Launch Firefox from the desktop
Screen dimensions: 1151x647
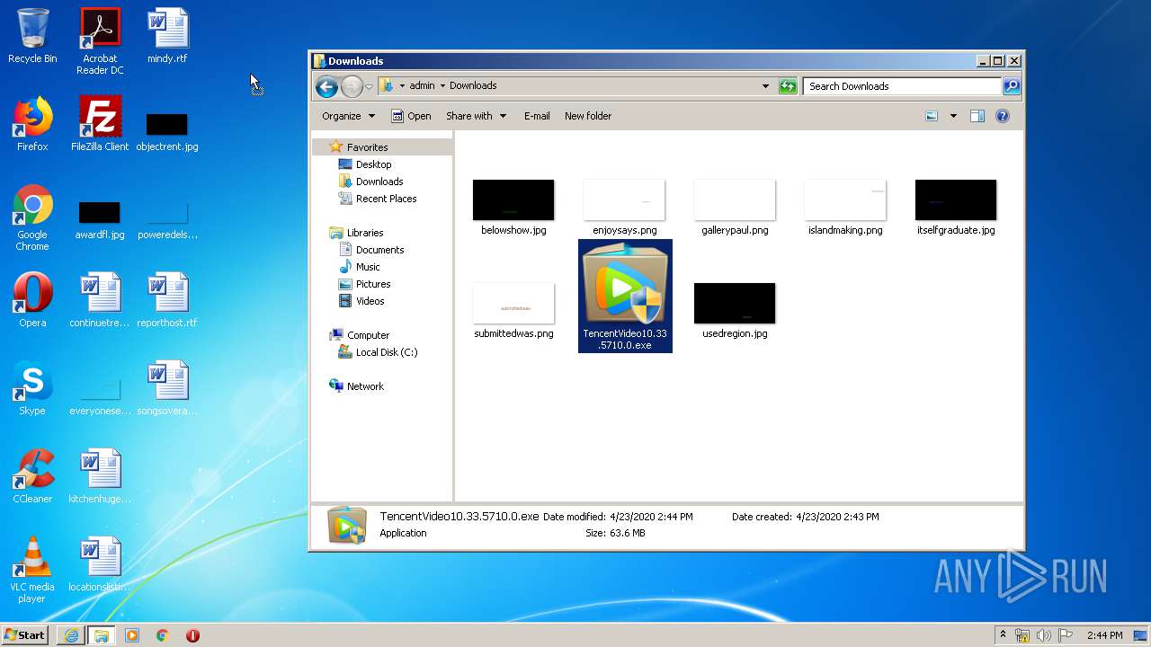pyautogui.click(x=32, y=124)
